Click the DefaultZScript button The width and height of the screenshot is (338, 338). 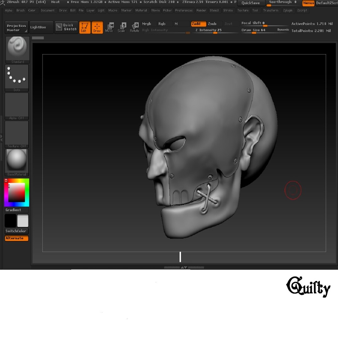point(327,3)
